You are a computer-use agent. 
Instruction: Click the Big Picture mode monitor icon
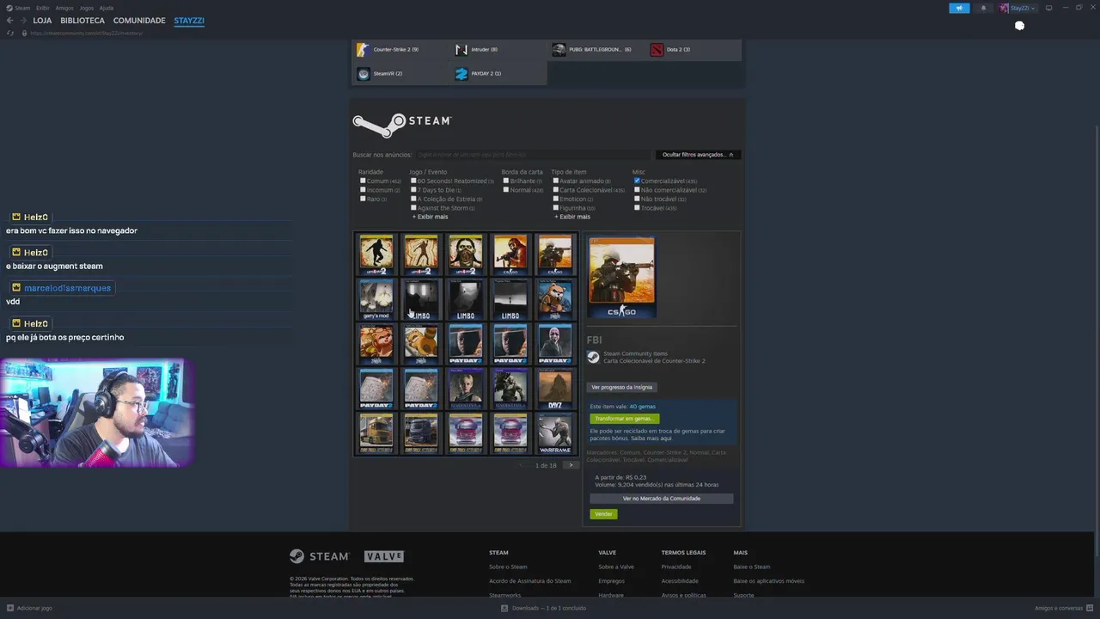click(x=1048, y=8)
